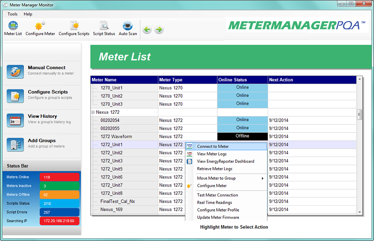Choose Real Time Readings

226,202
